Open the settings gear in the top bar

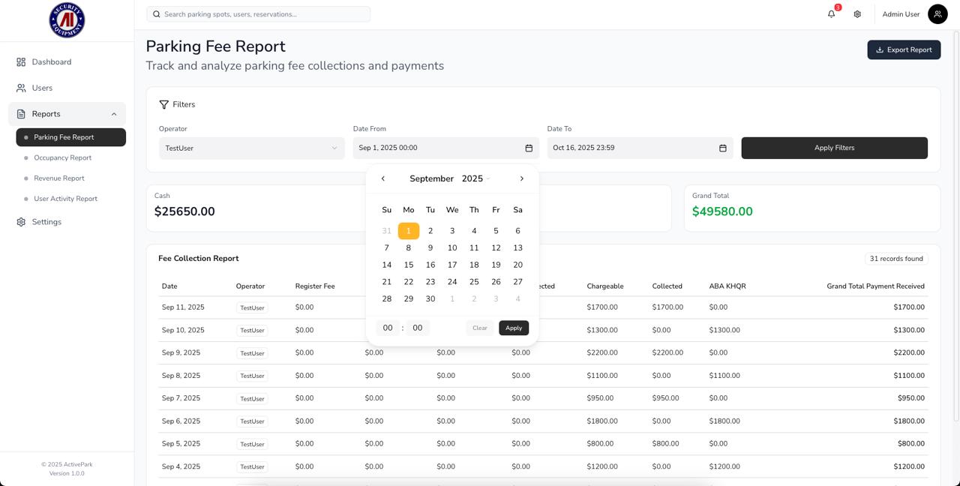(x=857, y=13)
